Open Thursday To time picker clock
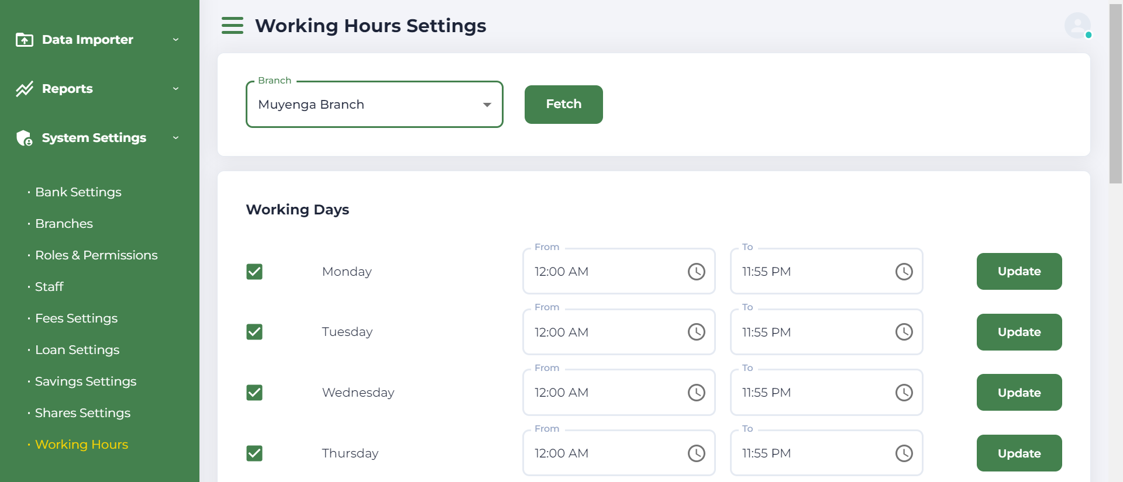The width and height of the screenshot is (1123, 482). (x=904, y=453)
